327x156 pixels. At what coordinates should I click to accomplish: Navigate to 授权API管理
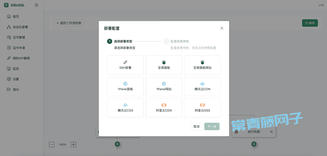pyautogui.click(x=22, y=58)
